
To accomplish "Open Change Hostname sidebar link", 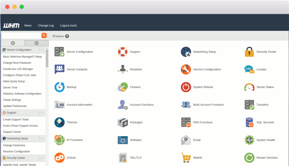I will [x=14, y=145].
